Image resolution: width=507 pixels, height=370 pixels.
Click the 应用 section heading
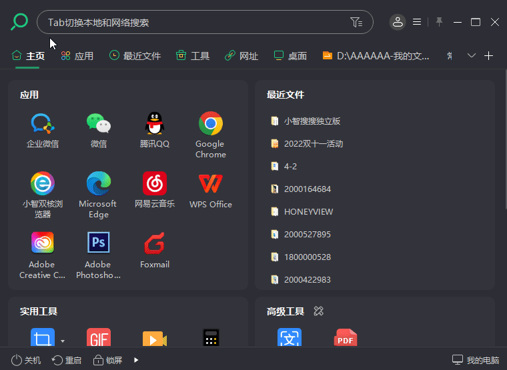point(29,95)
